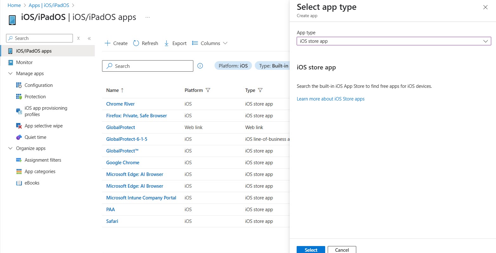The width and height of the screenshot is (496, 253).
Task: Select App categories in sidebar
Action: tap(40, 172)
